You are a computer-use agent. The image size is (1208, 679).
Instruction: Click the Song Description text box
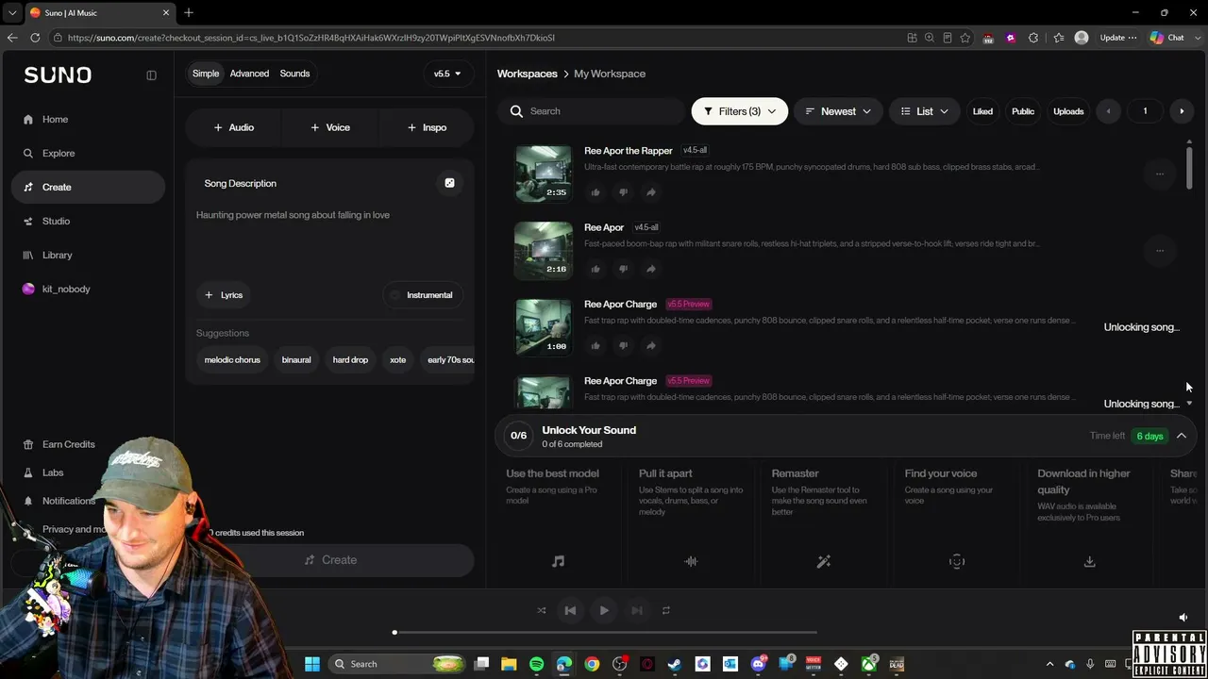pos(329,234)
